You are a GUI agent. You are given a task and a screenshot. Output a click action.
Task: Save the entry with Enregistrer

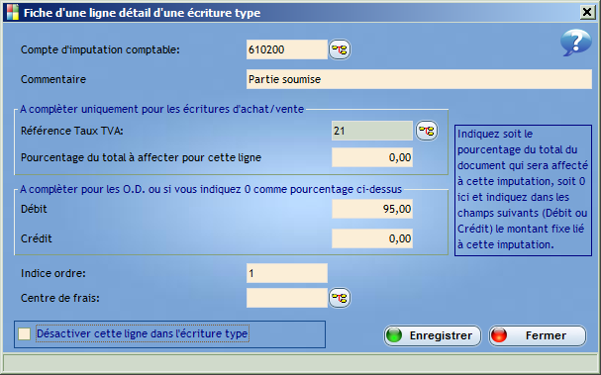[433, 335]
